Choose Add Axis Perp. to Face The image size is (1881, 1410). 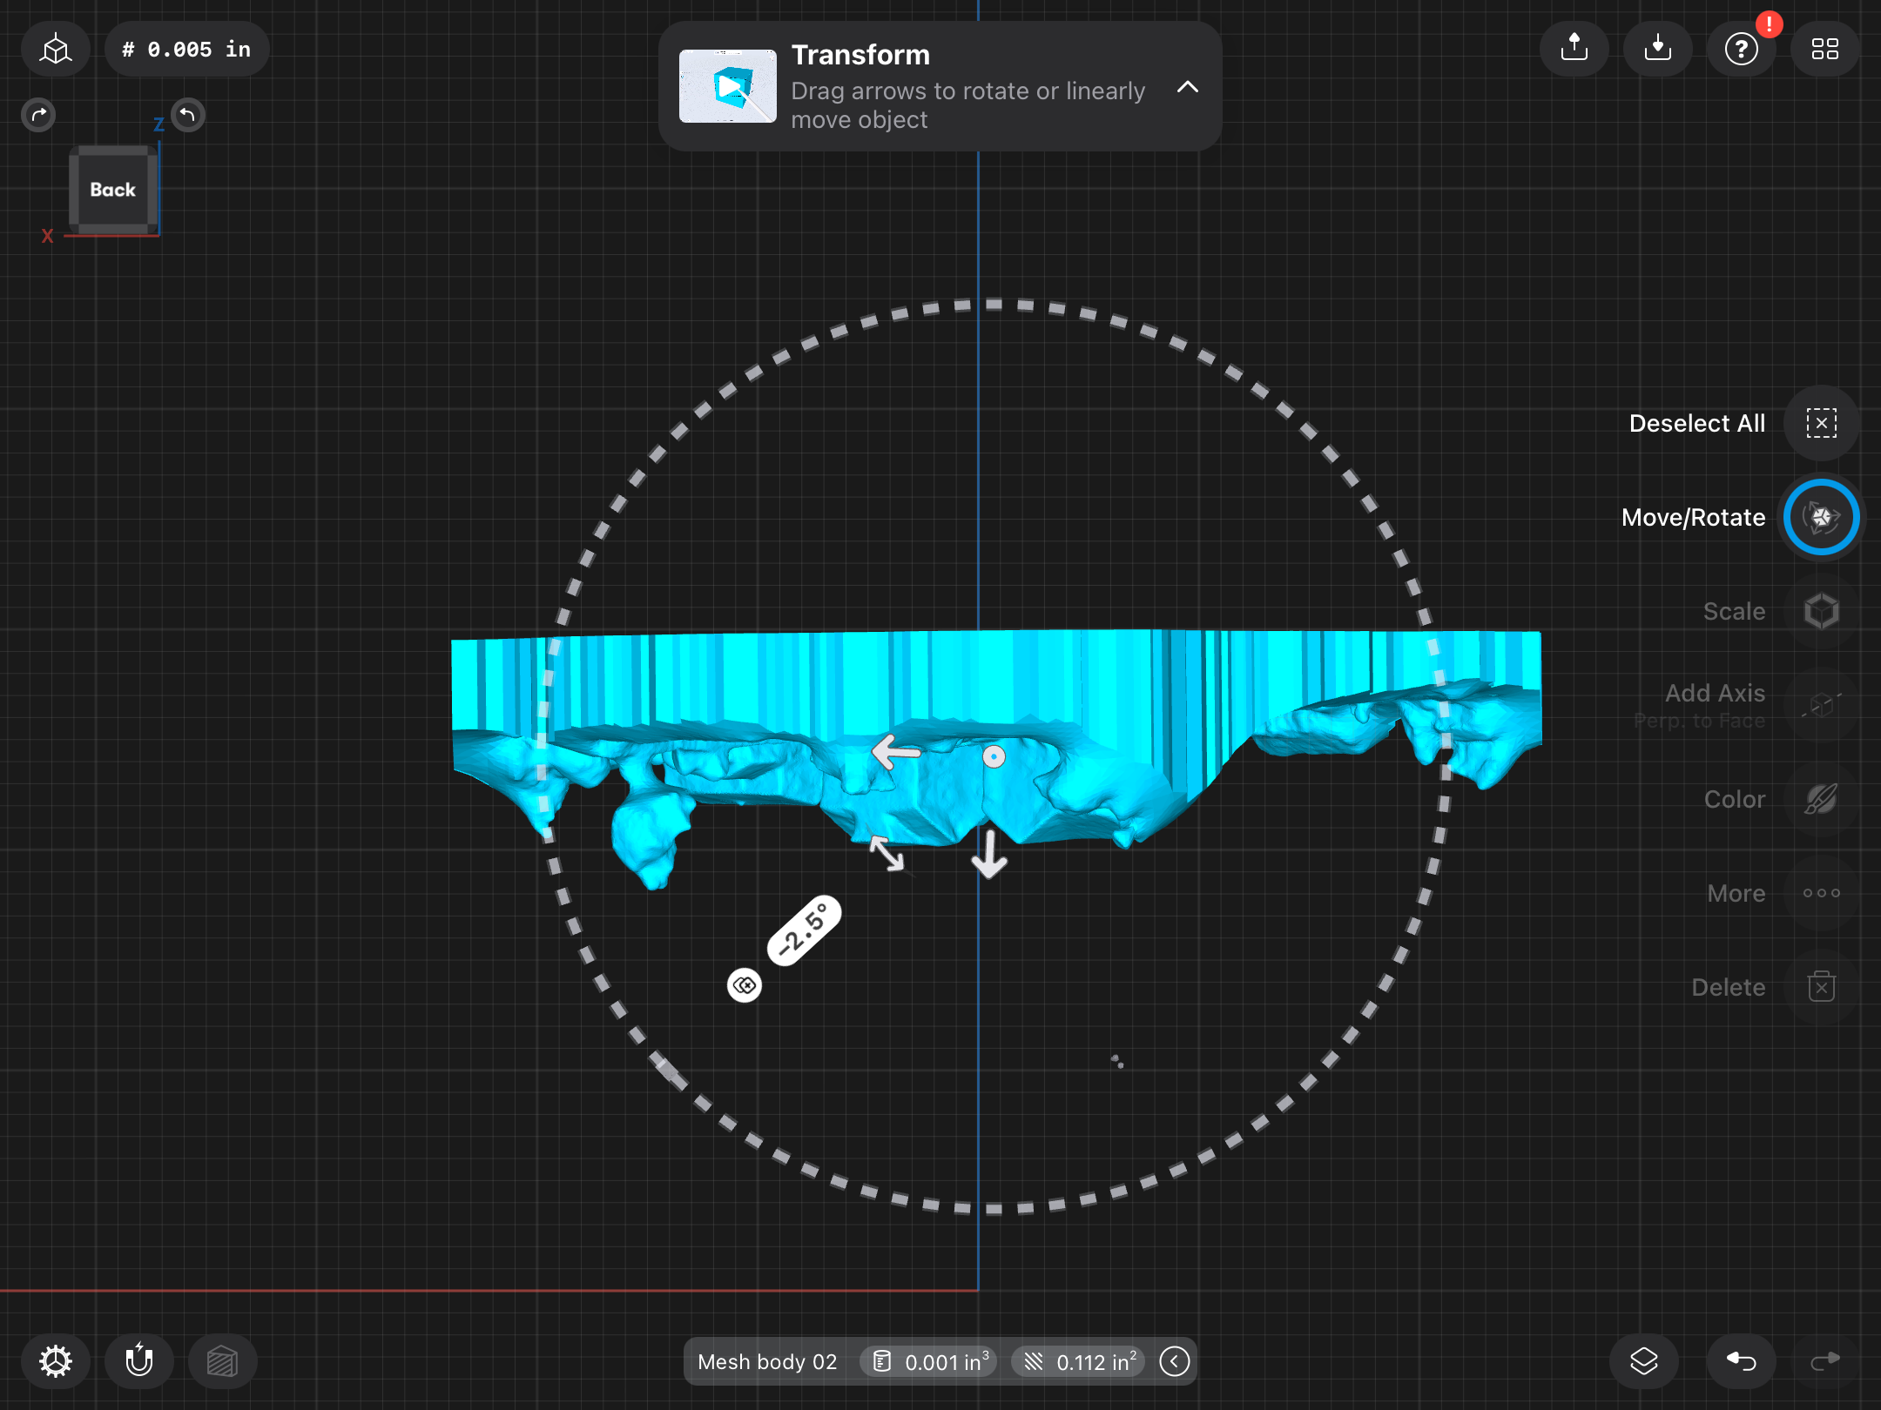1821,705
